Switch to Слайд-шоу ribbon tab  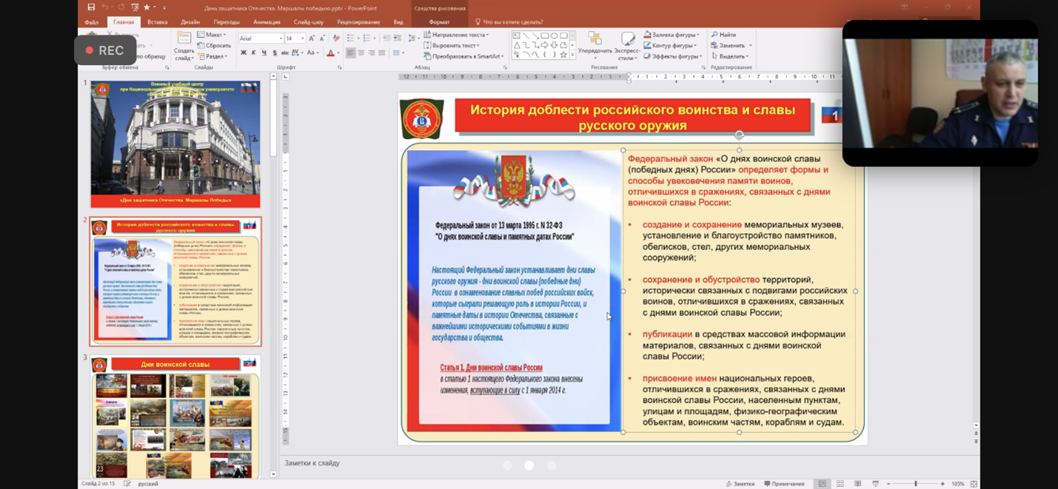[308, 22]
